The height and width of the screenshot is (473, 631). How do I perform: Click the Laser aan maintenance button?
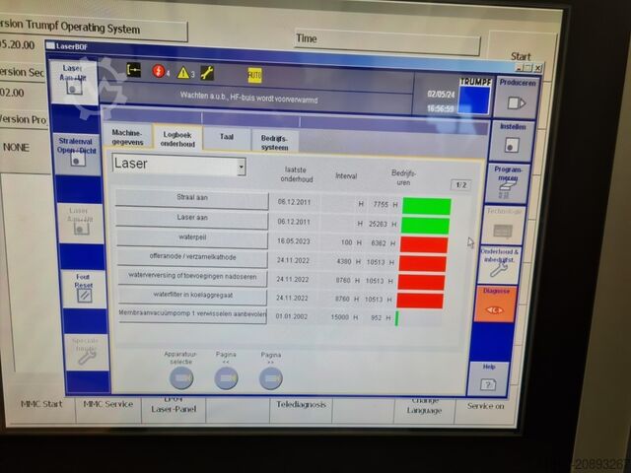pyautogui.click(x=192, y=219)
